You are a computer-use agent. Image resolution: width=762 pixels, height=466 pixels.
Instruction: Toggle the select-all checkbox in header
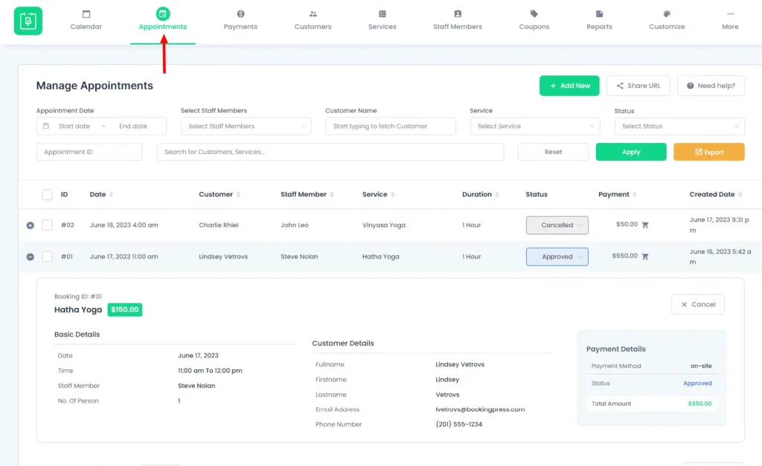(x=47, y=194)
